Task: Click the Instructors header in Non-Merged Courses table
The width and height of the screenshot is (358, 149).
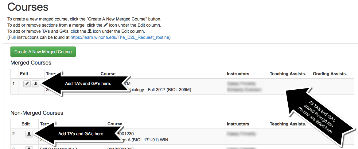Action: coord(238,124)
